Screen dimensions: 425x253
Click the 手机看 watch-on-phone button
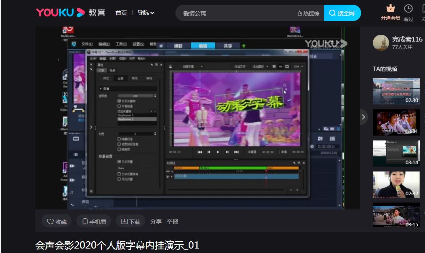94,222
